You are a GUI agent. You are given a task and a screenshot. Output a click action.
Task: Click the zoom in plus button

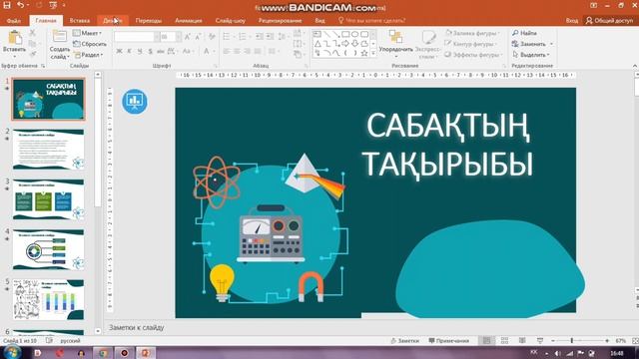coord(607,341)
